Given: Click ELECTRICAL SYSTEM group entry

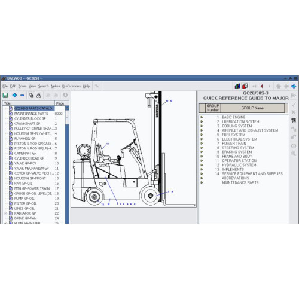Looking at the screenshot, I should (240, 139).
